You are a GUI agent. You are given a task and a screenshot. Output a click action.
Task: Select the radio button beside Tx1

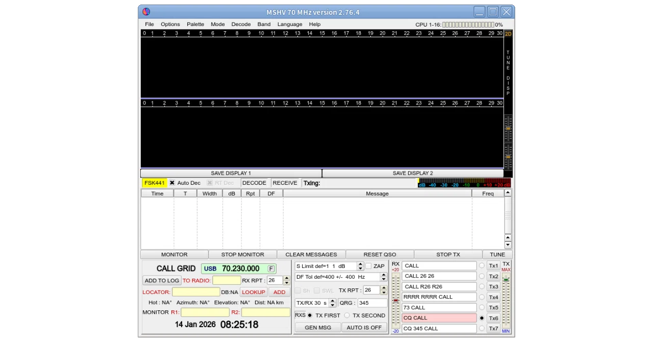point(482,265)
